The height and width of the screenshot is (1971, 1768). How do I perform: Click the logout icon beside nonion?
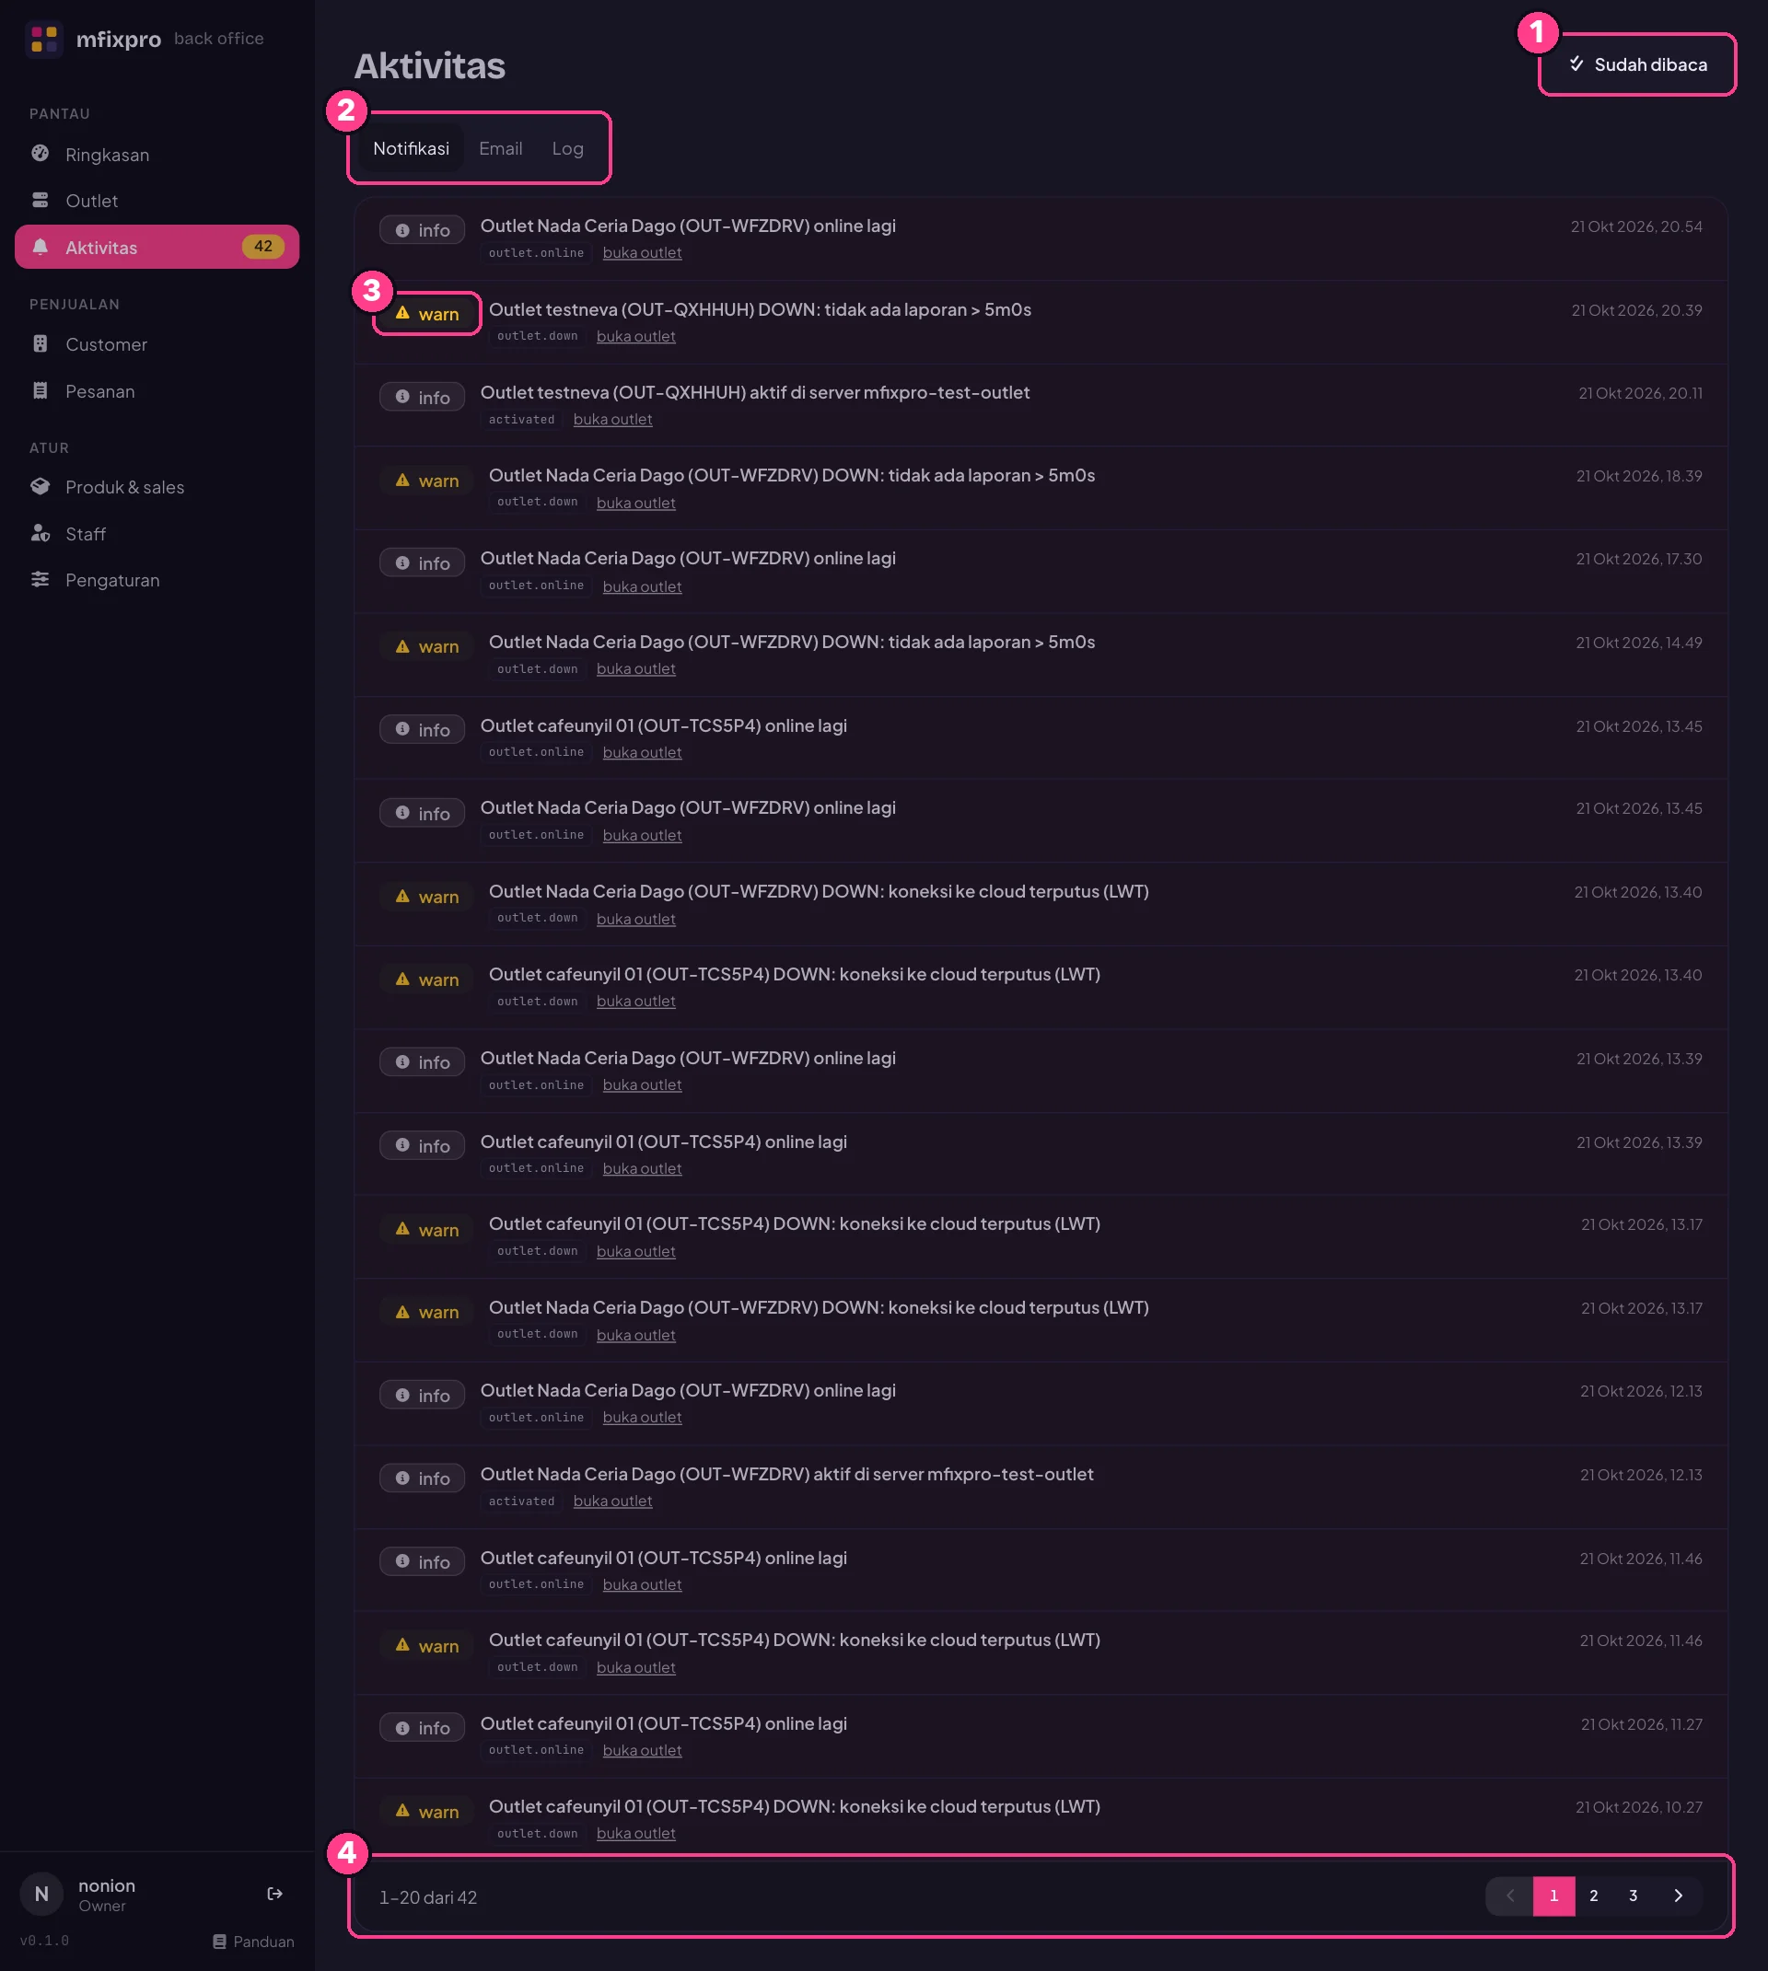click(275, 1894)
